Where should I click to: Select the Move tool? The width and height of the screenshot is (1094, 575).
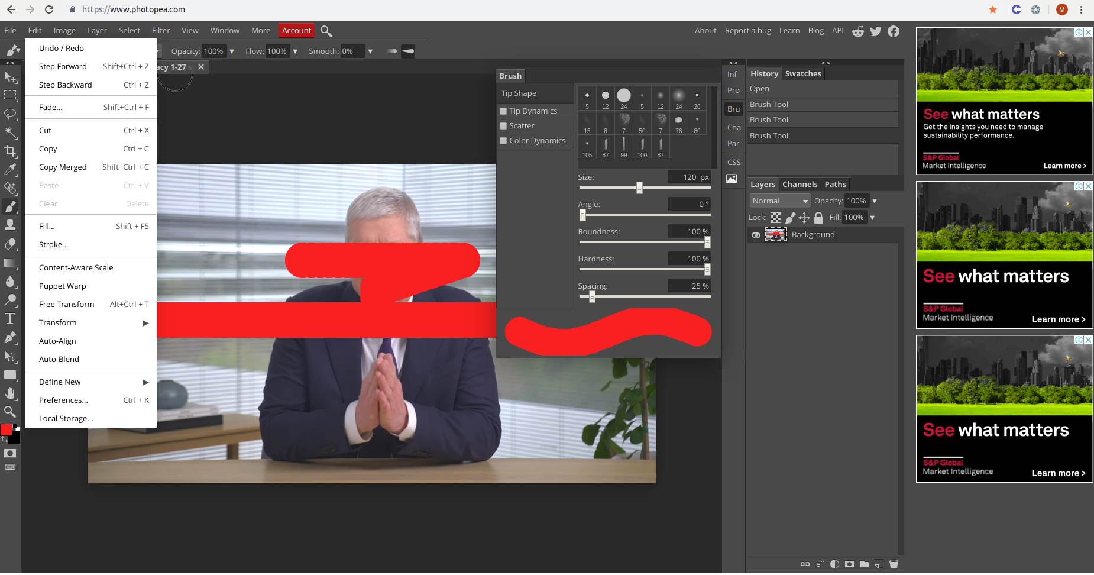(x=9, y=77)
